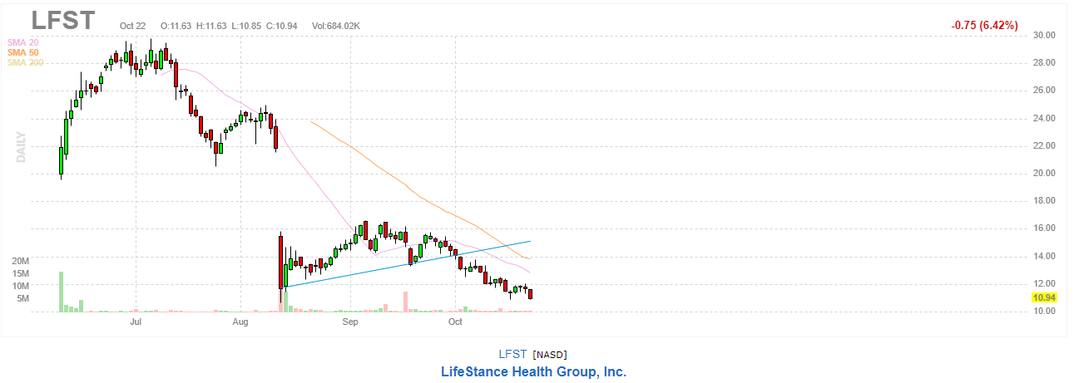The image size is (1074, 383).
Task: Click the LFST [NASD] ticker caption
Action: pos(532,355)
